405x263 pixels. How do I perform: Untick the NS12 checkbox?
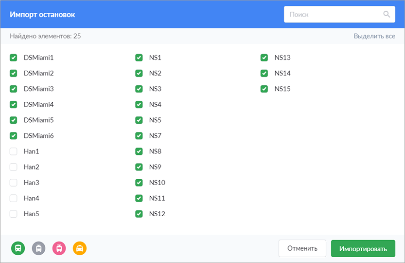(139, 214)
